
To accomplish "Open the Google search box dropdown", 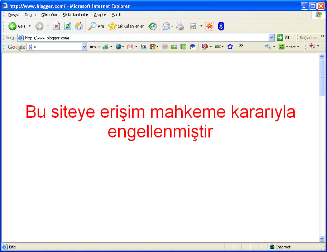I will (x=85, y=47).
